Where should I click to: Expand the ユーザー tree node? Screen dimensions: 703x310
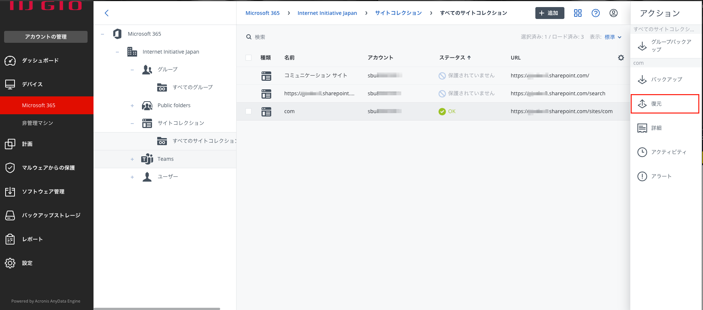132,177
